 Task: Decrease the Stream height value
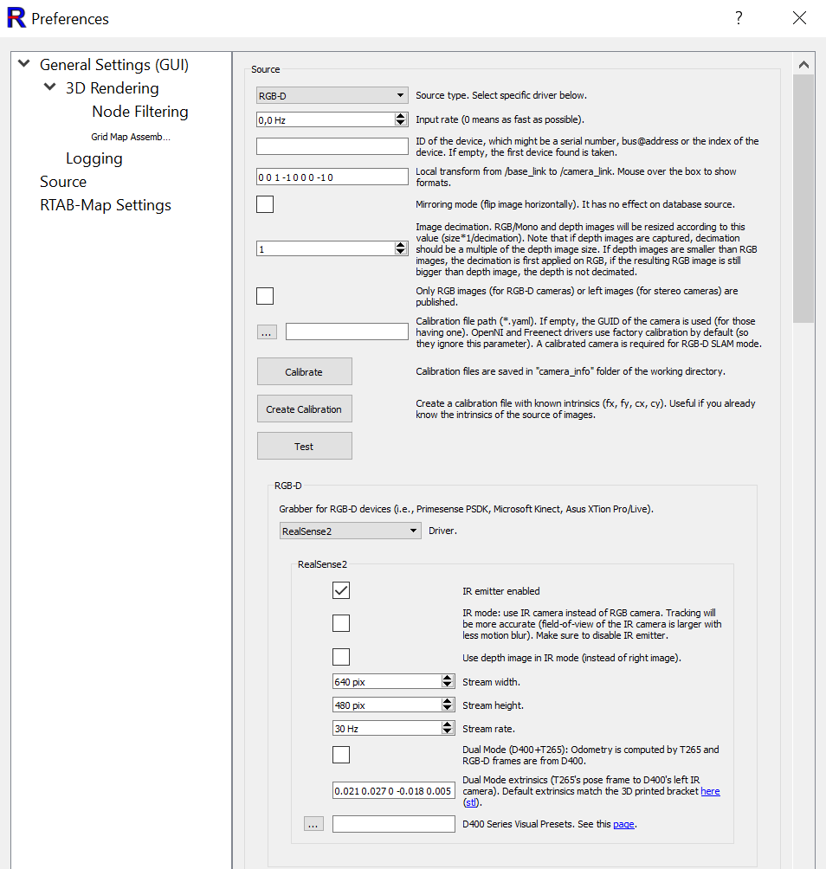click(448, 708)
